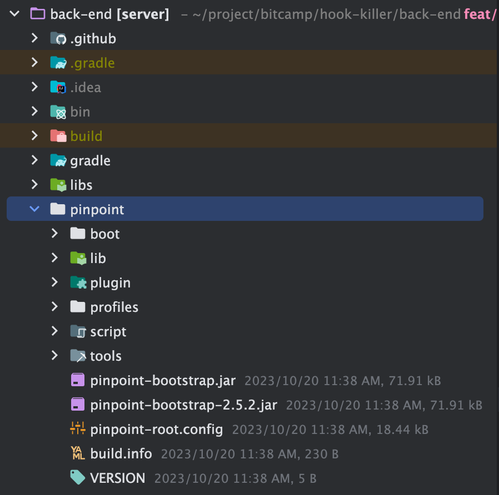Viewport: 499px width, 495px height.
Task: Click the 5 B size of VERSION
Action: click(x=307, y=478)
